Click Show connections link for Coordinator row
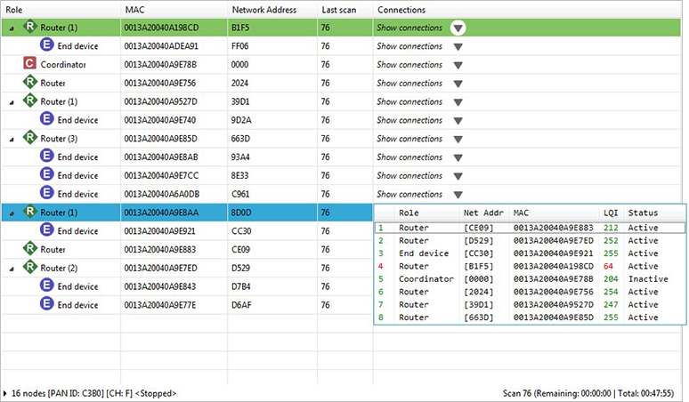 409,65
